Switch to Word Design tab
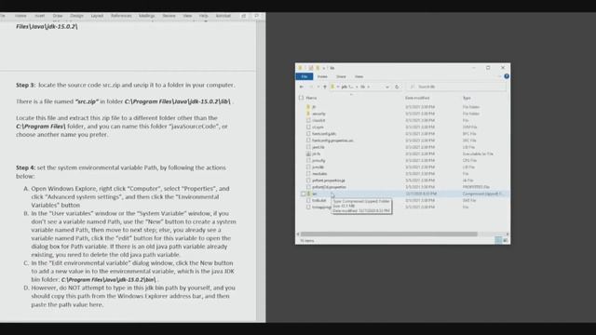This screenshot has width=596, height=335. [x=76, y=16]
